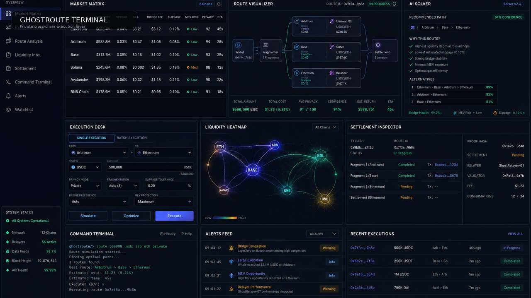Open Alerts via the sidebar bell icon
531x298 pixels.
(x=8, y=96)
